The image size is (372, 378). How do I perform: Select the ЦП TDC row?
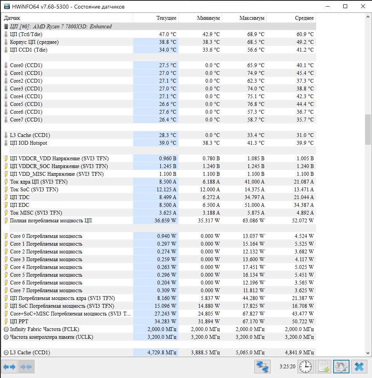tap(160, 197)
